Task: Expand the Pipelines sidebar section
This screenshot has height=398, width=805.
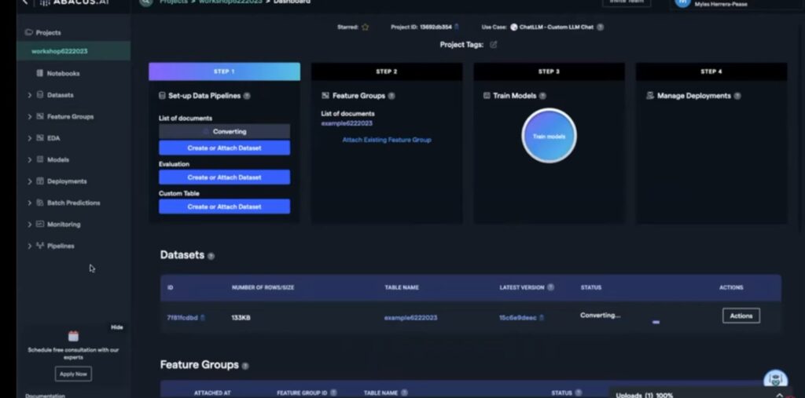Action: point(30,246)
